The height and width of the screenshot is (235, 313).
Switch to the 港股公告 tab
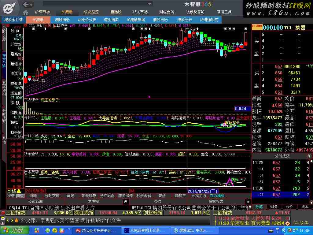pyautogui.click(x=185, y=20)
